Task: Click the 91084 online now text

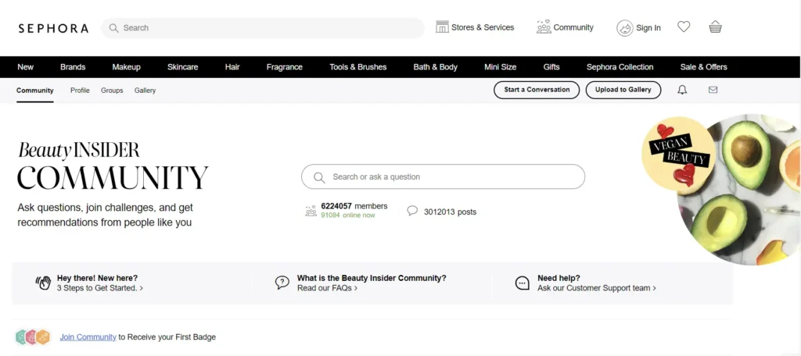Action: (x=348, y=215)
